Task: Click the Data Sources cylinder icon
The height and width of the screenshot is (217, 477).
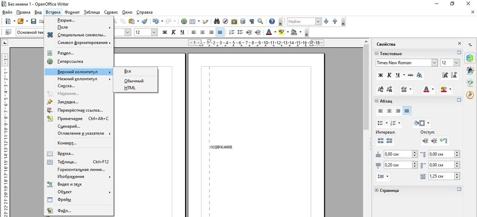Action: coord(242,21)
